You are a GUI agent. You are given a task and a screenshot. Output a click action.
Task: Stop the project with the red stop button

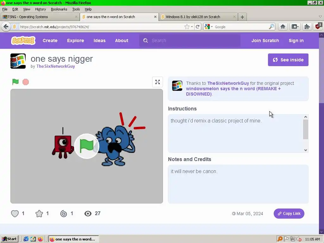click(26, 82)
